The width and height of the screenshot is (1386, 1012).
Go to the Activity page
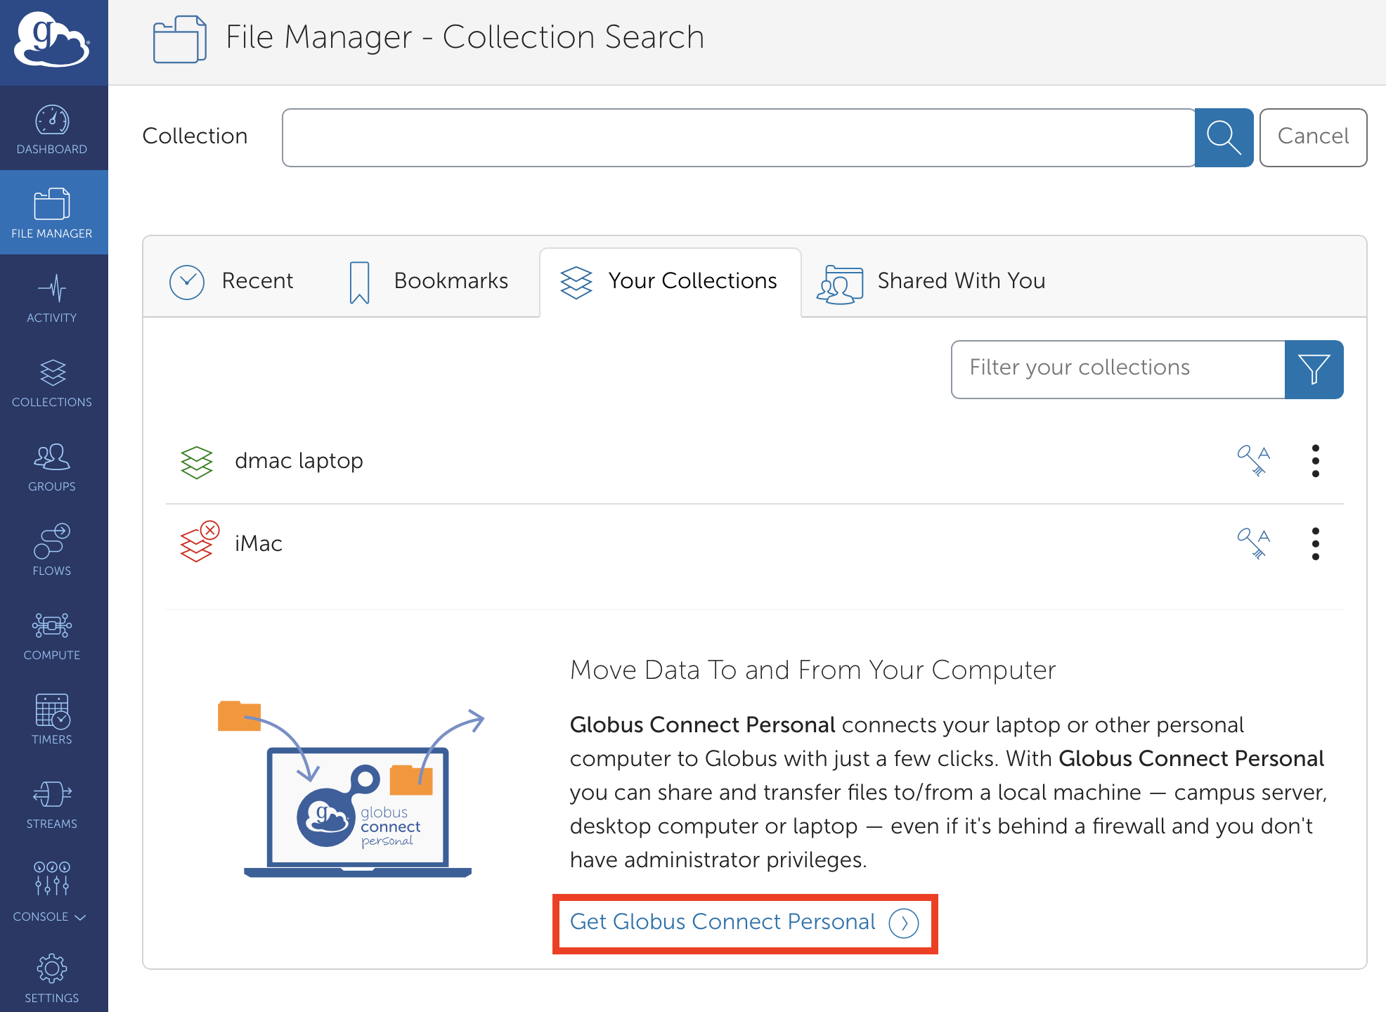point(52,299)
